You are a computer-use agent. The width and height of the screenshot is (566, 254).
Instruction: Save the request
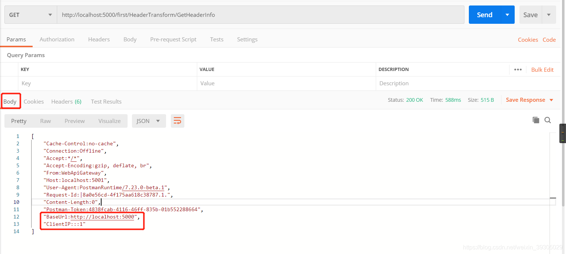530,15
